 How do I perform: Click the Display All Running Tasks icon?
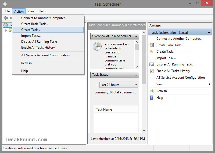point(152,64)
